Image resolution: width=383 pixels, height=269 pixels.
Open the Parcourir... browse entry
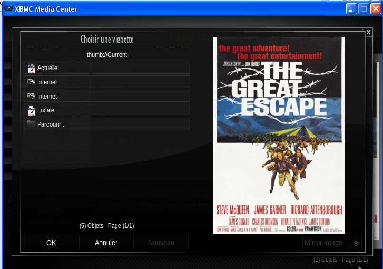tap(52, 124)
